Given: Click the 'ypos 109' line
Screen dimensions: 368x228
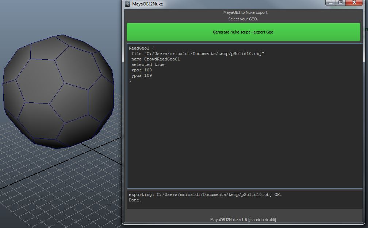Looking at the screenshot, I should coord(142,76).
